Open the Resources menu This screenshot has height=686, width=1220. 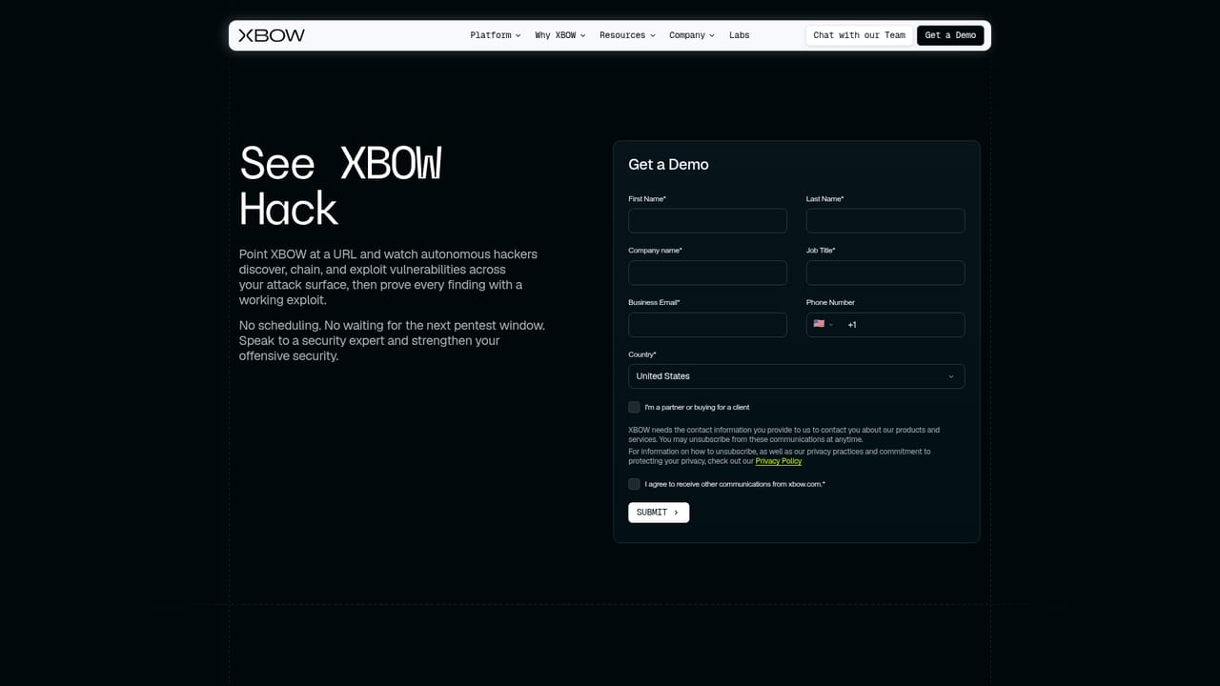point(627,35)
